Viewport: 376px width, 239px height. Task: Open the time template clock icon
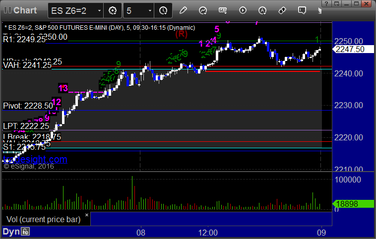[x=163, y=10]
